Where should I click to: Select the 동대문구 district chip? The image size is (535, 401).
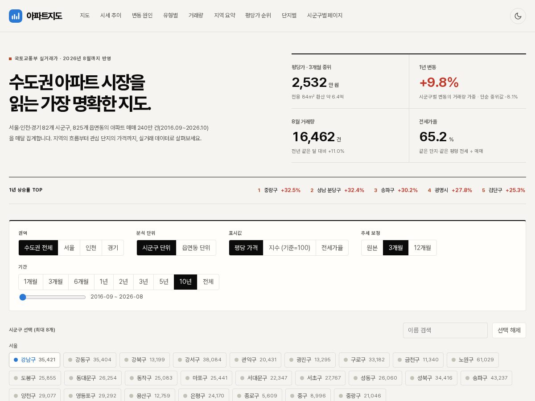point(93,378)
